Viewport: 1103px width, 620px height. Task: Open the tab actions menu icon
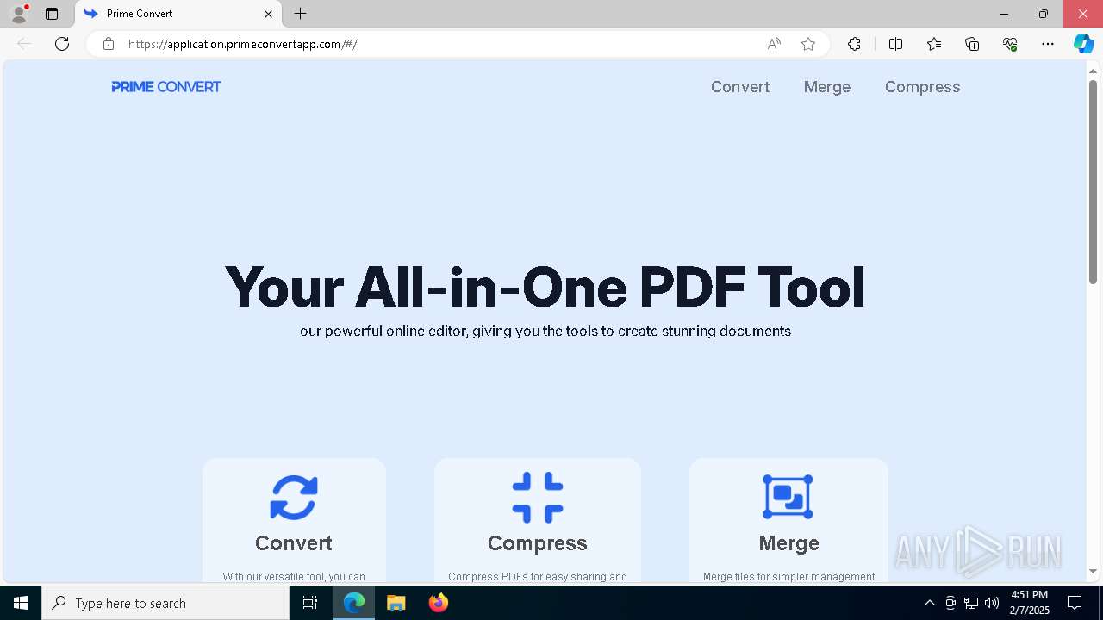(x=52, y=14)
